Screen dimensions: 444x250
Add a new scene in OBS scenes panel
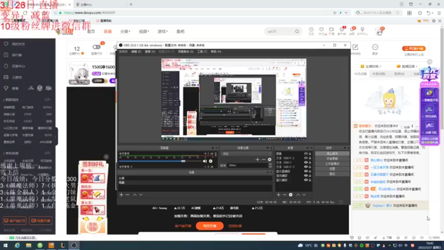121,195
